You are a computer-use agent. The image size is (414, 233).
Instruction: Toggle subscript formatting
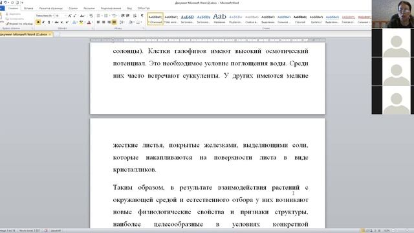click(62, 22)
